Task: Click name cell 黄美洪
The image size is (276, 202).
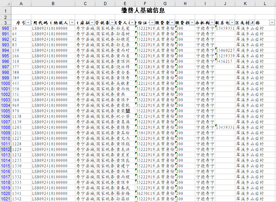Action: tap(125, 149)
